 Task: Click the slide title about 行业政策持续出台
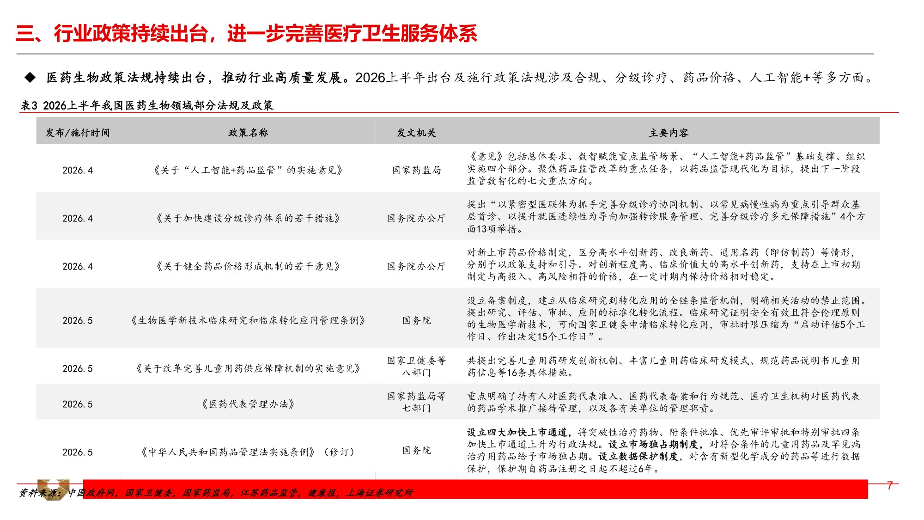click(246, 33)
